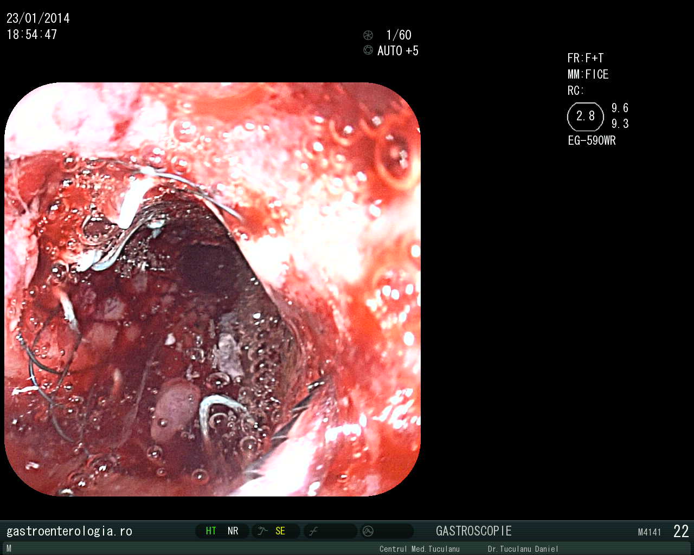Click the 9.3 diameter value
This screenshot has height=555, width=694.
tap(620, 124)
